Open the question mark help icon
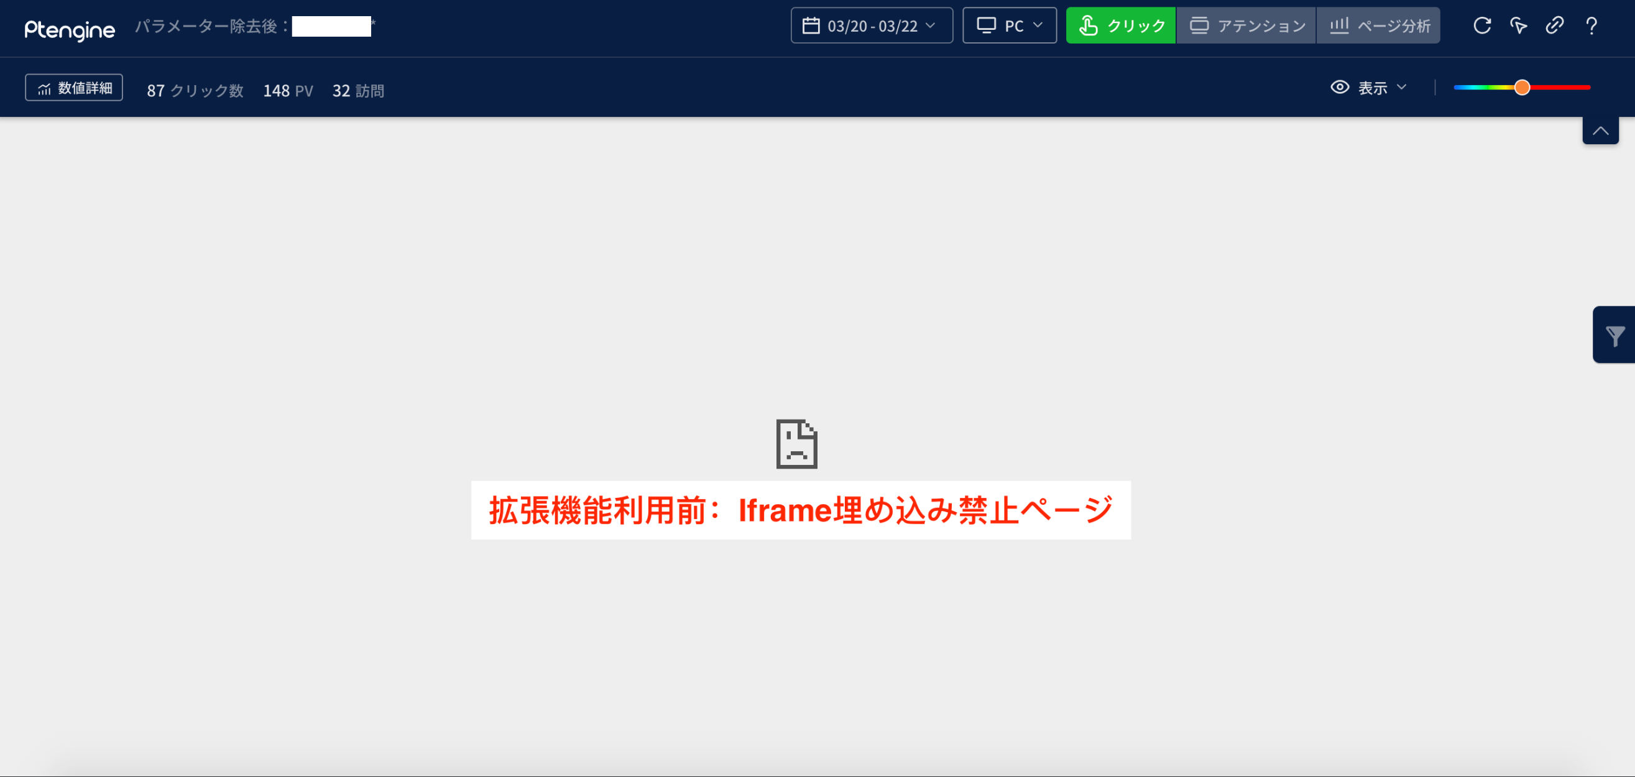Viewport: 1635px width, 777px height. (1591, 25)
